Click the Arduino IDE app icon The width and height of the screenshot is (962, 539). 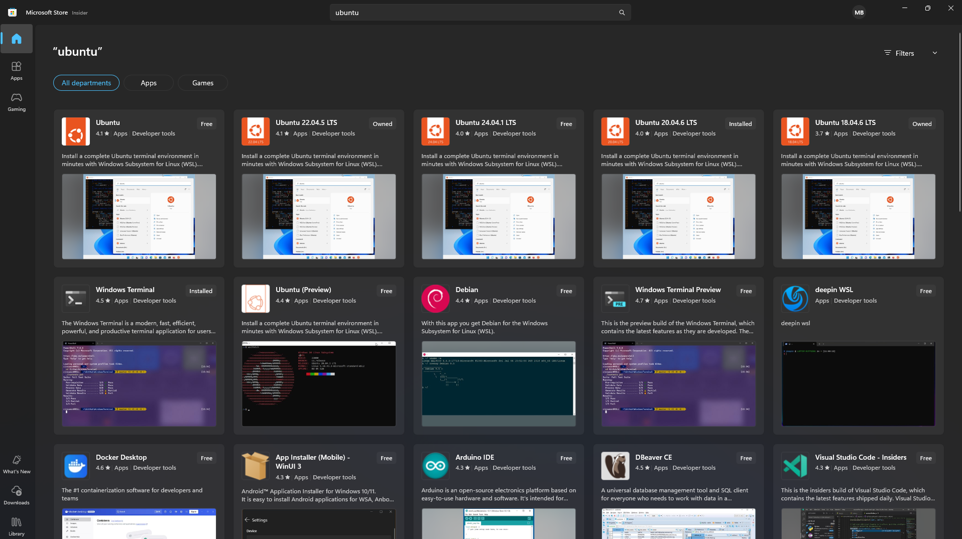(x=435, y=466)
